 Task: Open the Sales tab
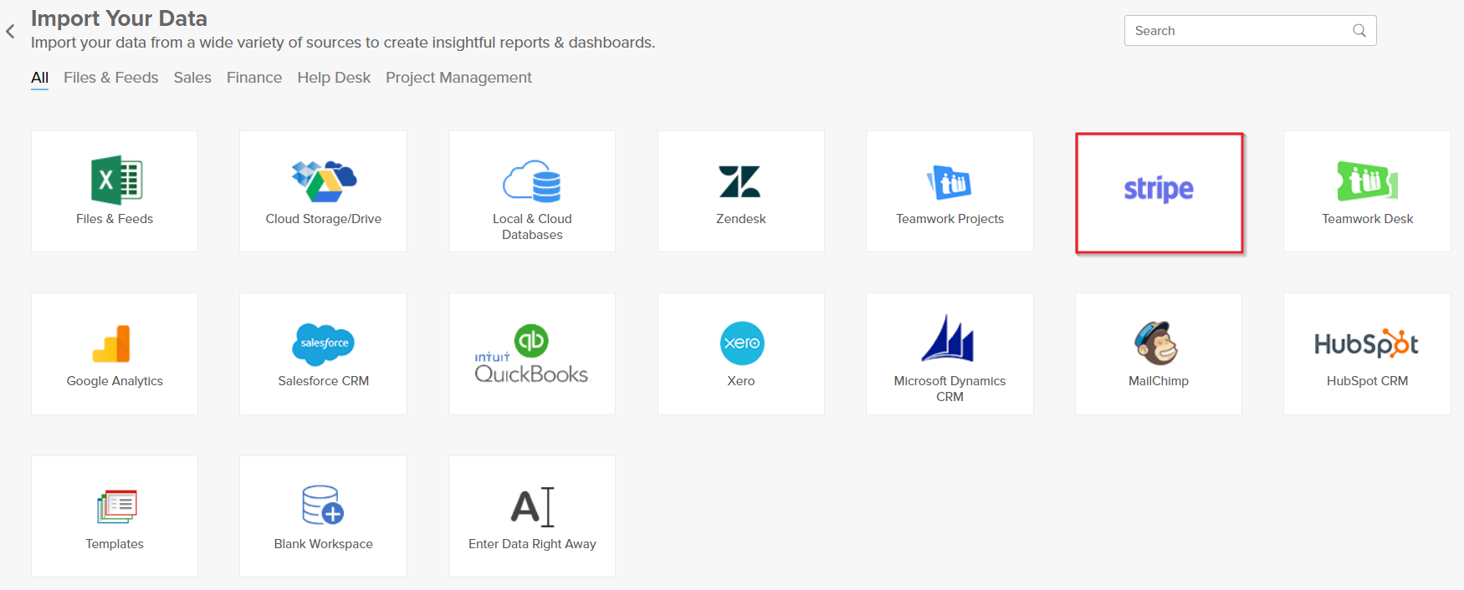[x=192, y=78]
